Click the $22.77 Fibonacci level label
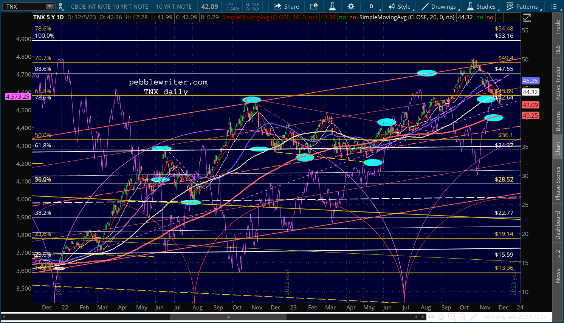This screenshot has height=323, width=564. click(x=504, y=213)
